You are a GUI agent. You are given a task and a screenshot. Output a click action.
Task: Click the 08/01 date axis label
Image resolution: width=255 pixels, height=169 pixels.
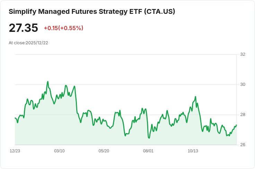(x=148, y=151)
